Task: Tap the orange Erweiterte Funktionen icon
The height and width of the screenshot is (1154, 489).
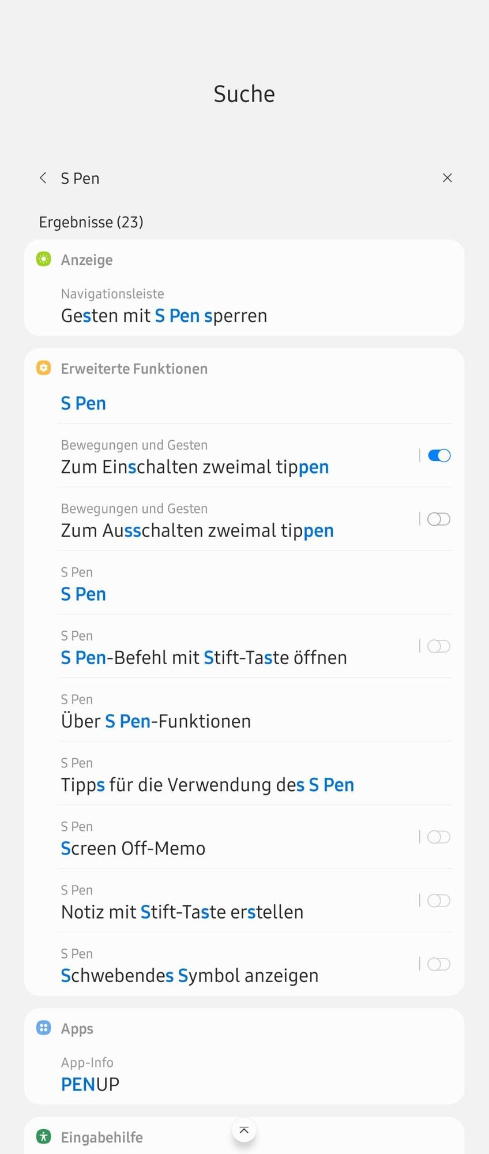Action: (44, 368)
